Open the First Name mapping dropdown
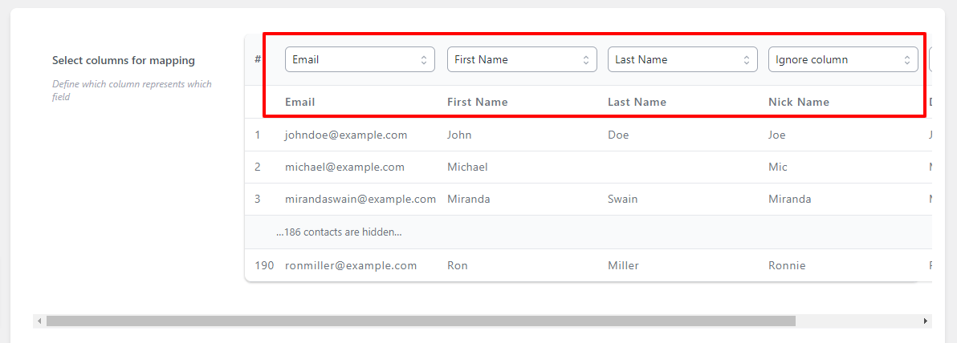The height and width of the screenshot is (343, 957). pos(522,60)
